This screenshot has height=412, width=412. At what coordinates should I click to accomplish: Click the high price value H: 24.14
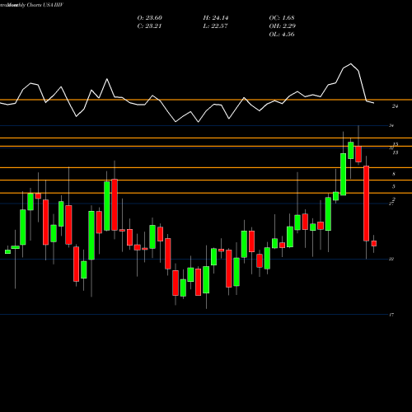click(x=216, y=18)
